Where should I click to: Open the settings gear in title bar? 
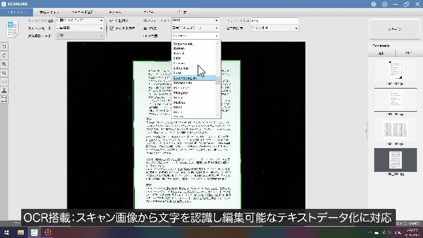click(x=385, y=4)
